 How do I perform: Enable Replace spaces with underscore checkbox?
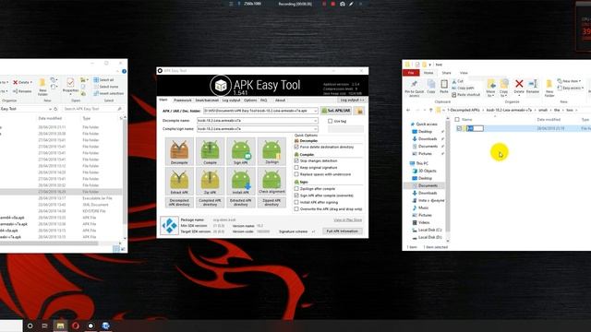coord(296,174)
